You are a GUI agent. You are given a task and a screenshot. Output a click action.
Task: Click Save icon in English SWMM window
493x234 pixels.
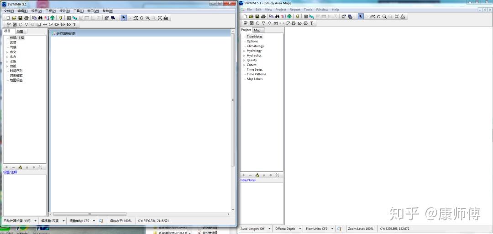coord(257,16)
